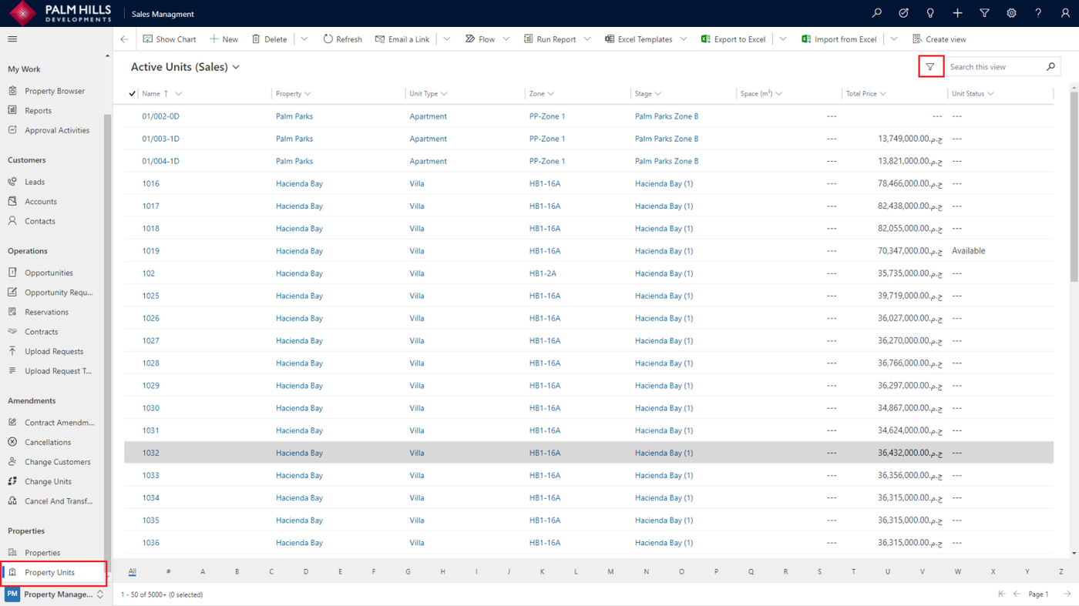Screen dimensions: 1079x606
Task: Open Reservations in sidebar
Action: tap(46, 313)
